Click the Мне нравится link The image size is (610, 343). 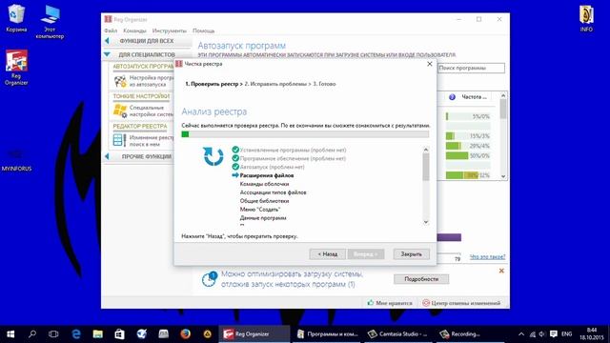tap(394, 303)
